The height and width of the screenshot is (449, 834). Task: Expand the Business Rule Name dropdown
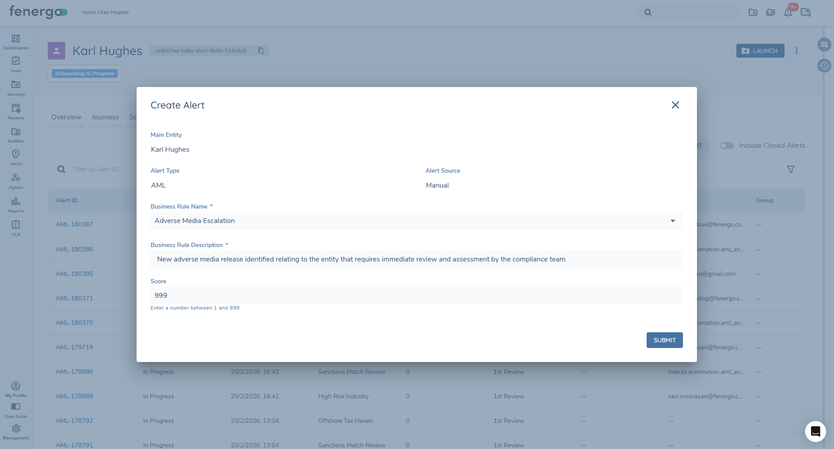pos(672,221)
